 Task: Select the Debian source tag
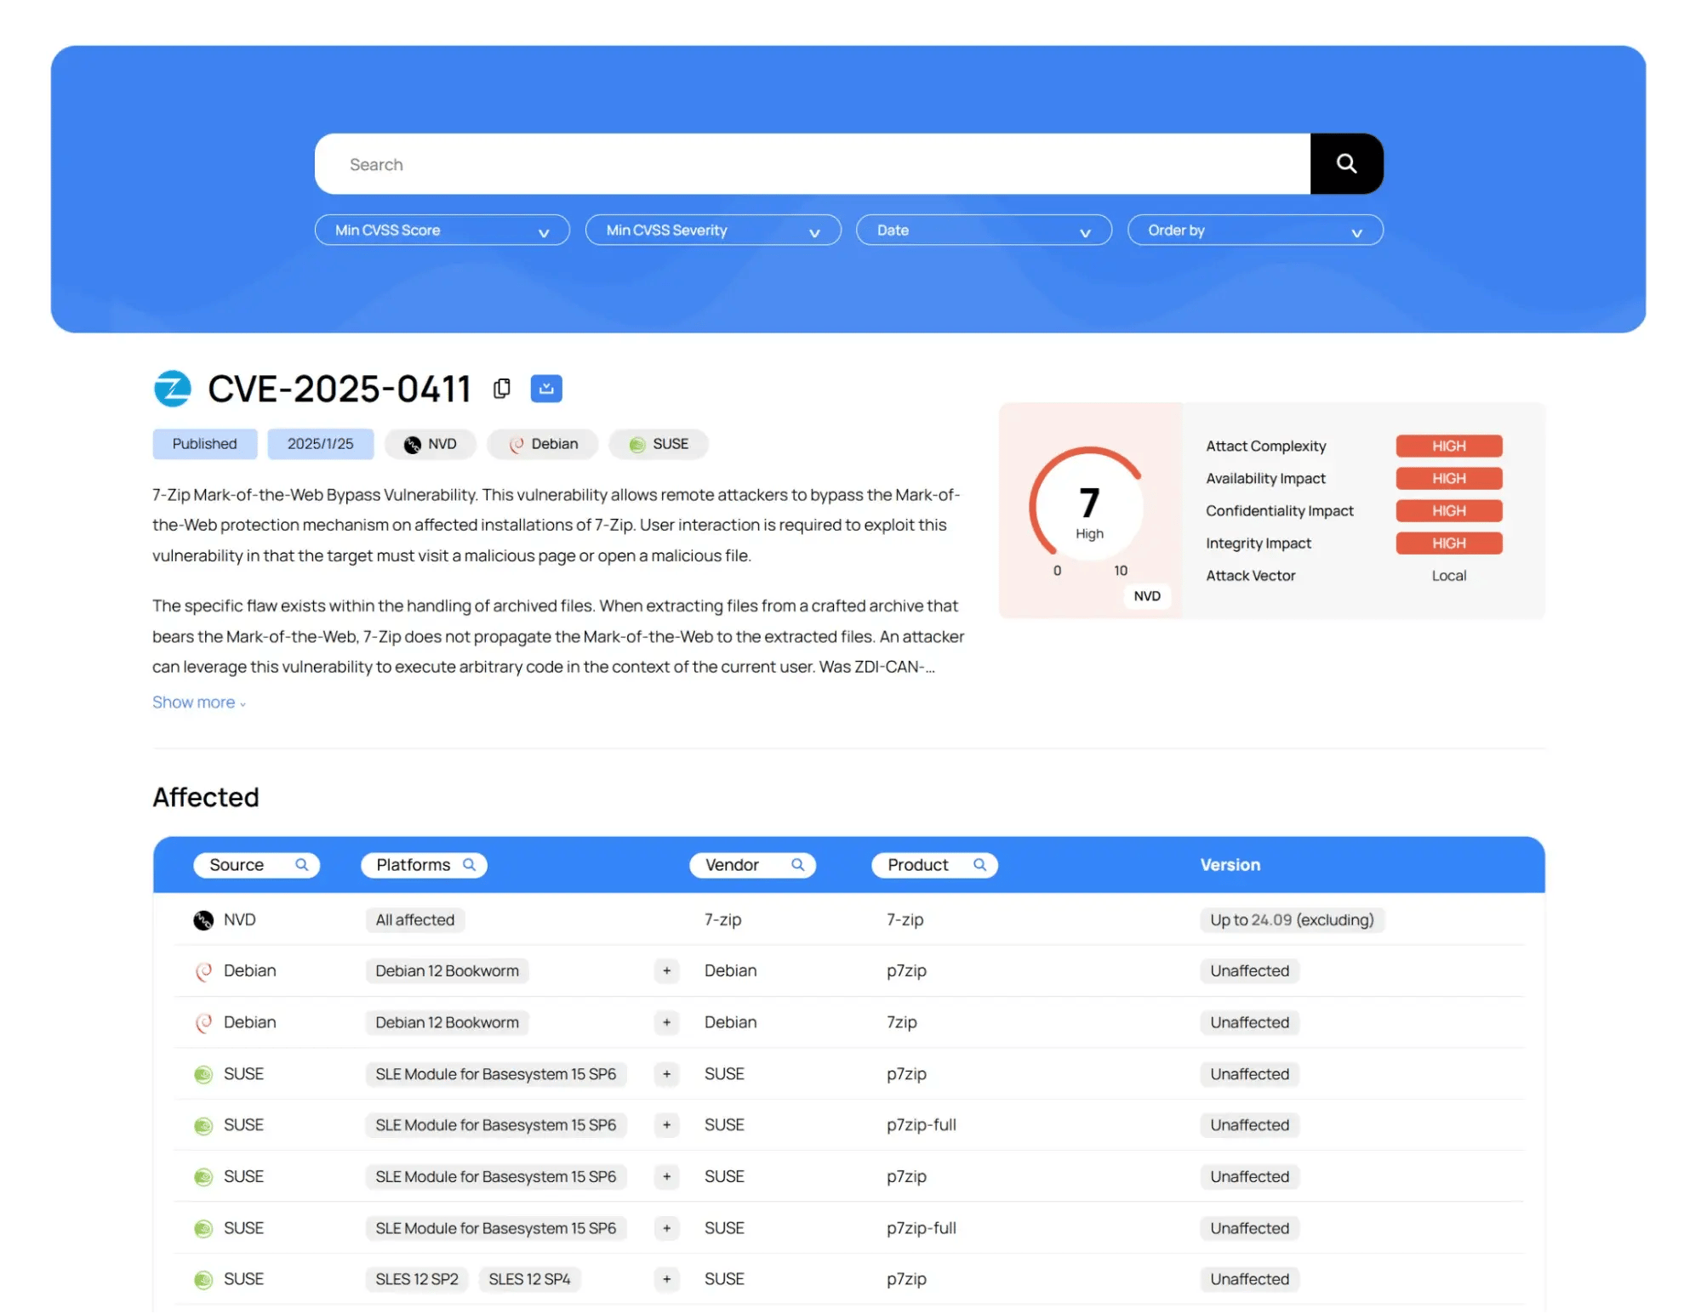[x=543, y=444]
